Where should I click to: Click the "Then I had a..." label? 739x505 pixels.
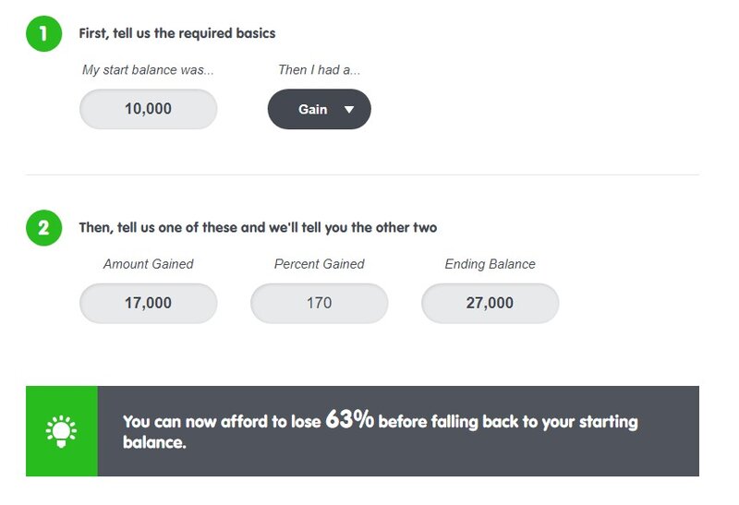coord(319,70)
